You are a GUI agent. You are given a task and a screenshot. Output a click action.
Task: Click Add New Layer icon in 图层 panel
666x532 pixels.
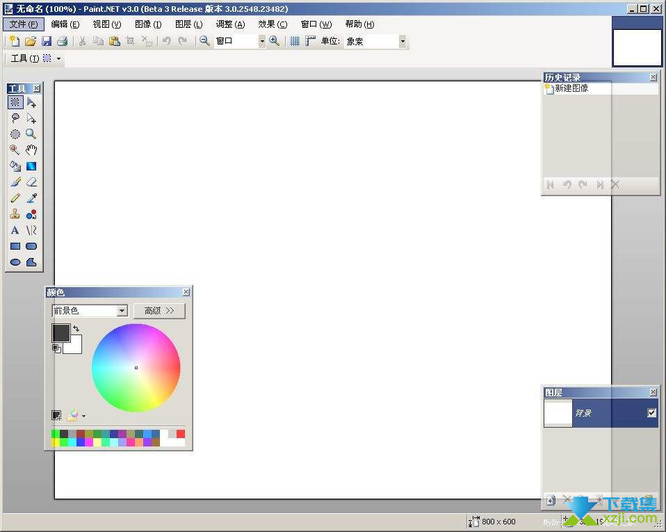[551, 501]
